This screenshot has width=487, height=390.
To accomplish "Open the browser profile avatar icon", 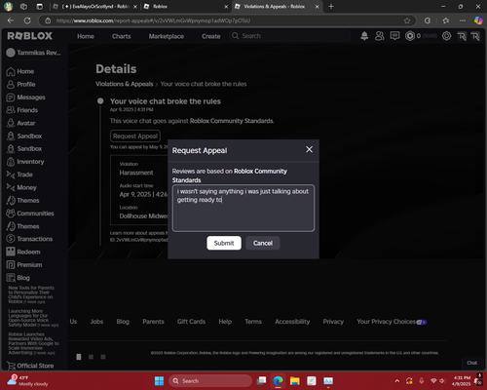I will click(x=9, y=7).
